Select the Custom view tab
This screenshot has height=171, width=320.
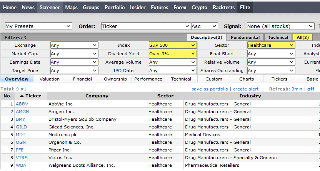click(214, 79)
